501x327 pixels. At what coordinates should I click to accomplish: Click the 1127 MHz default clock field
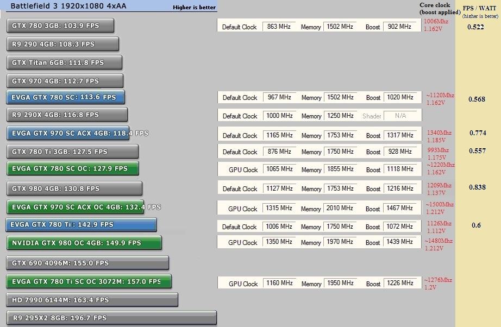280,188
